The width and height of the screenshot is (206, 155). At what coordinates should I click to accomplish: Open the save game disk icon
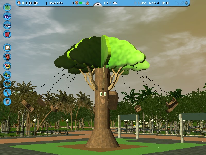[7, 25]
